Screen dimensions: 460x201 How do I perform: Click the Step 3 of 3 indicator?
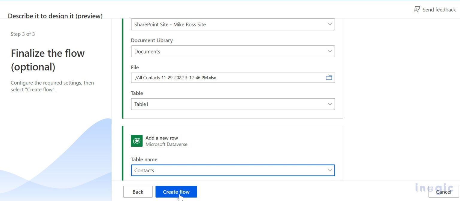pyautogui.click(x=23, y=34)
